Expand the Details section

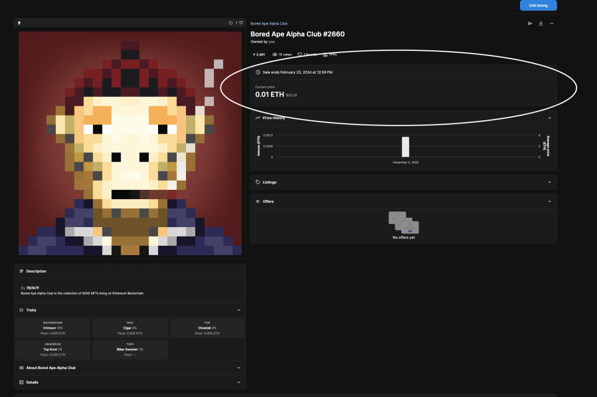point(238,382)
